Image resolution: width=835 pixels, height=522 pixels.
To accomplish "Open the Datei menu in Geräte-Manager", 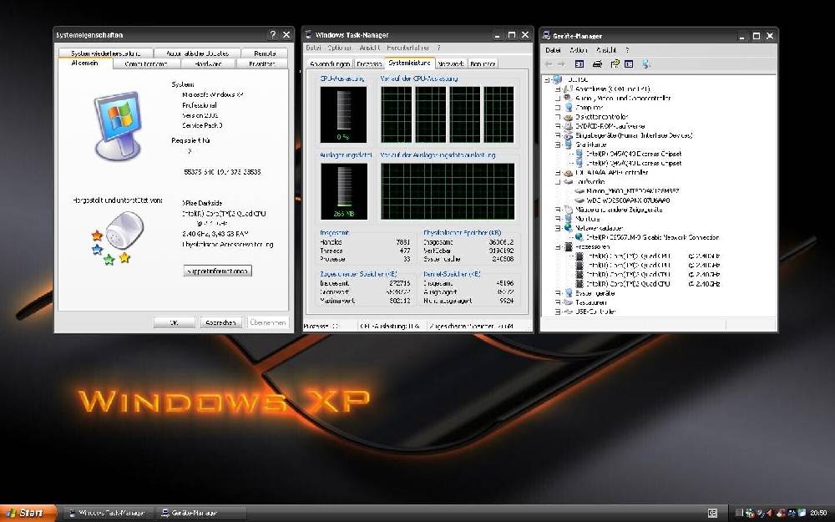I will click(x=554, y=50).
